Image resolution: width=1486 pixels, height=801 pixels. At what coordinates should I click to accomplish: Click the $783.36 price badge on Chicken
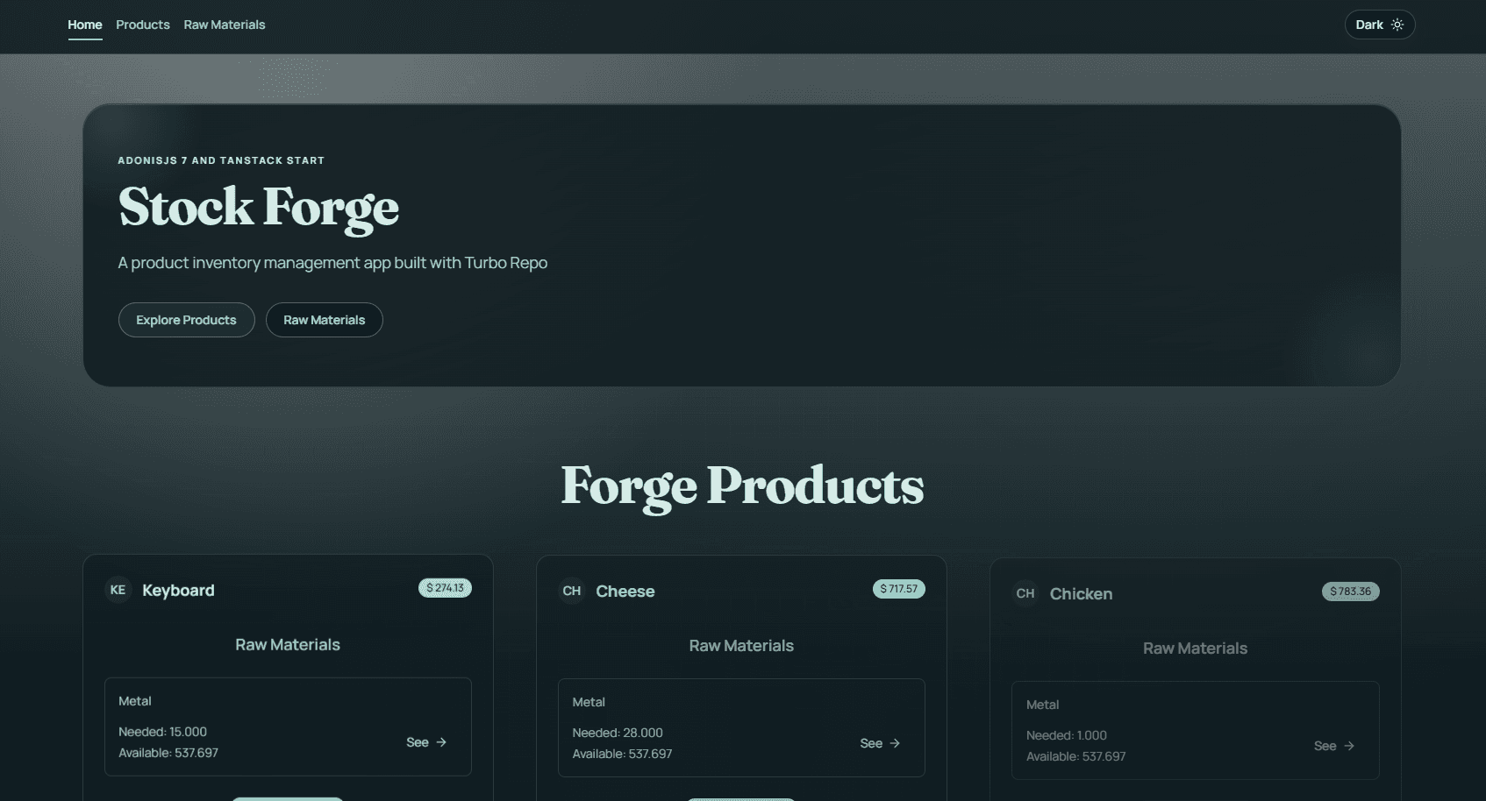[x=1350, y=591]
